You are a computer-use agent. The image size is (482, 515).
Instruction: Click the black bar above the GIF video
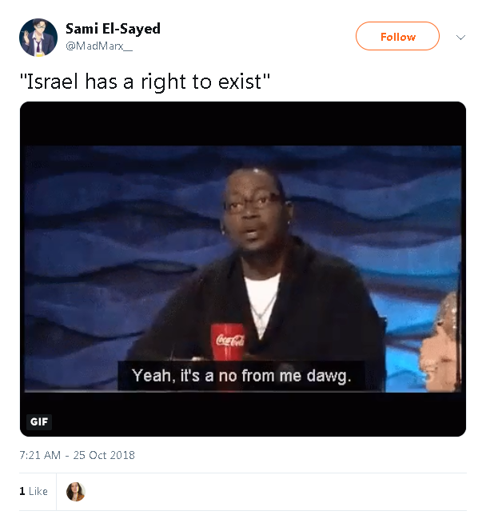click(x=243, y=122)
